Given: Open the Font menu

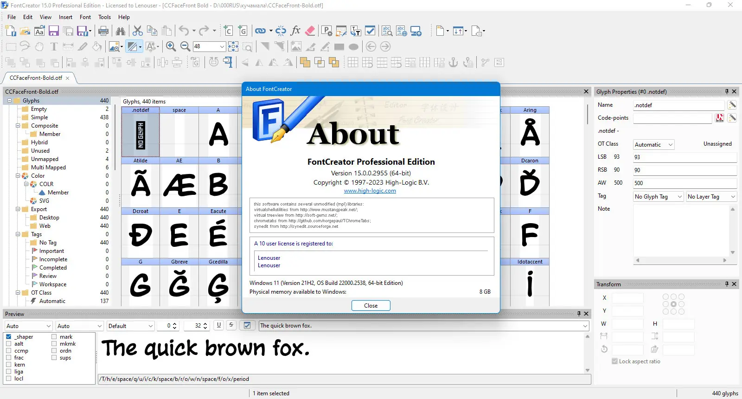Looking at the screenshot, I should (85, 17).
